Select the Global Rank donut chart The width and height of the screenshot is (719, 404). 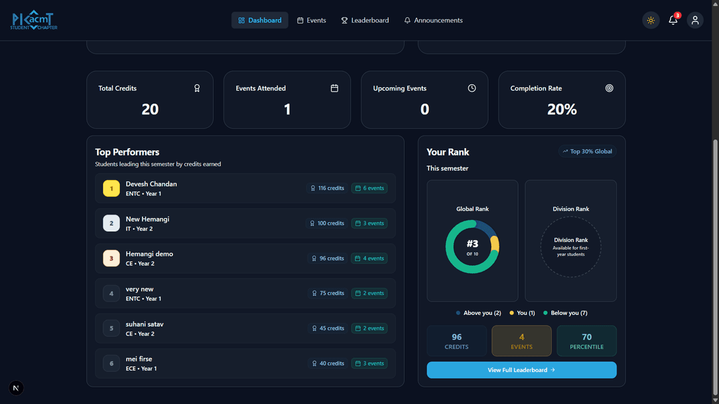(x=473, y=247)
